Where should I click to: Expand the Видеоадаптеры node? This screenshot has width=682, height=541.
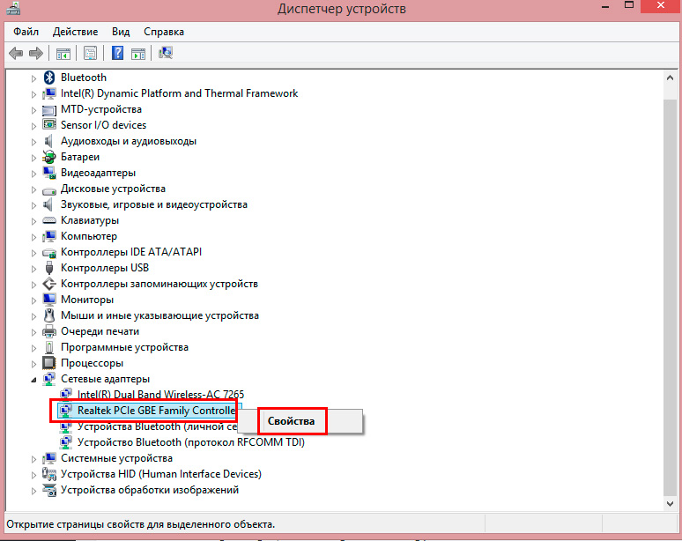[x=34, y=173]
